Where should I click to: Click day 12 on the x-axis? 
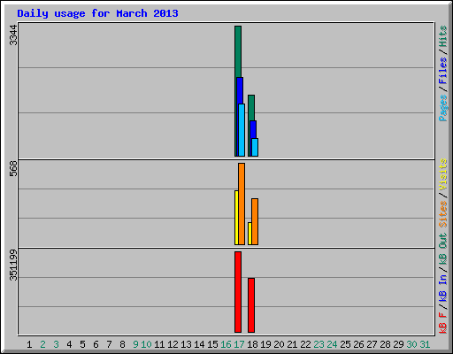(173, 344)
